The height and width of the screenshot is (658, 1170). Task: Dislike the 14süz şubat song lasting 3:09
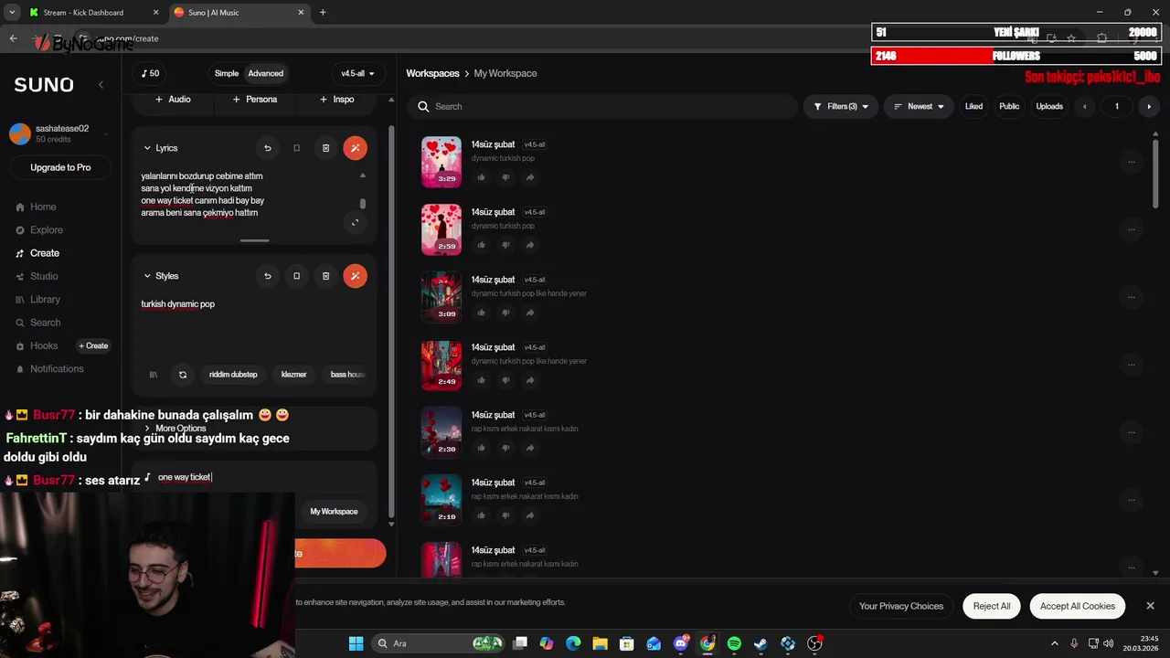coord(505,313)
